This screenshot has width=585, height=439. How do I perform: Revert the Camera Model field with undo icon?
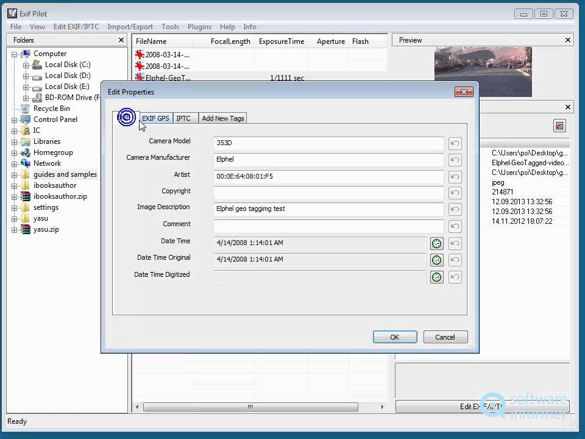pyautogui.click(x=455, y=144)
